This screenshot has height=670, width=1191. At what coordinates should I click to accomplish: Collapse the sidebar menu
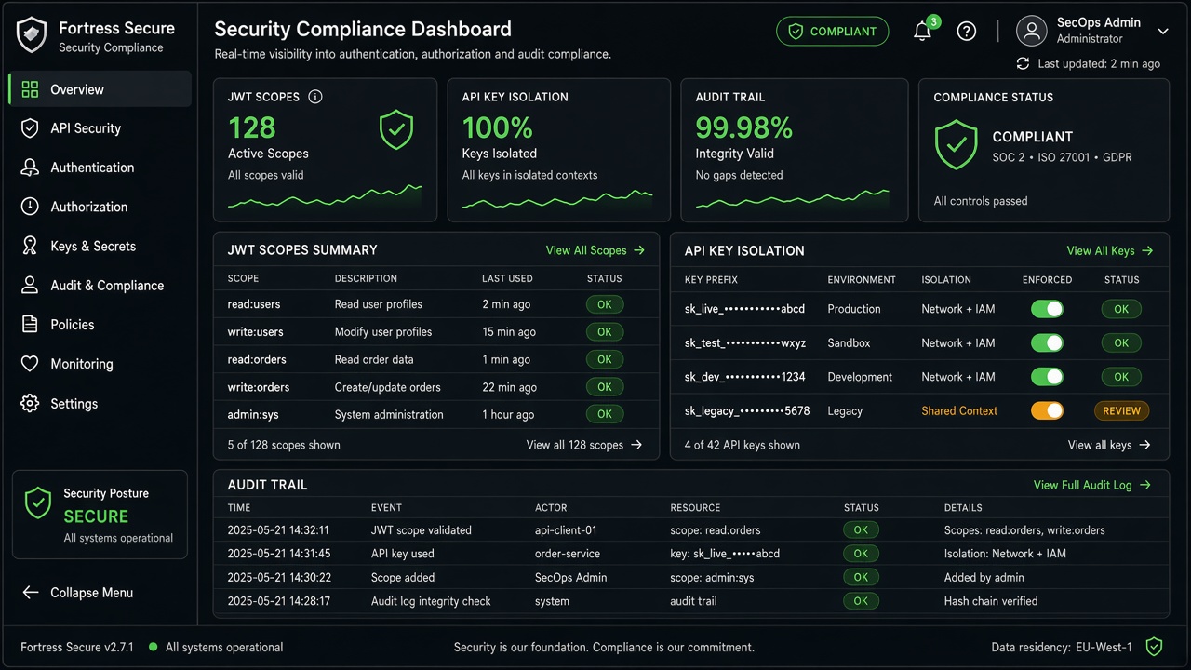[78, 593]
